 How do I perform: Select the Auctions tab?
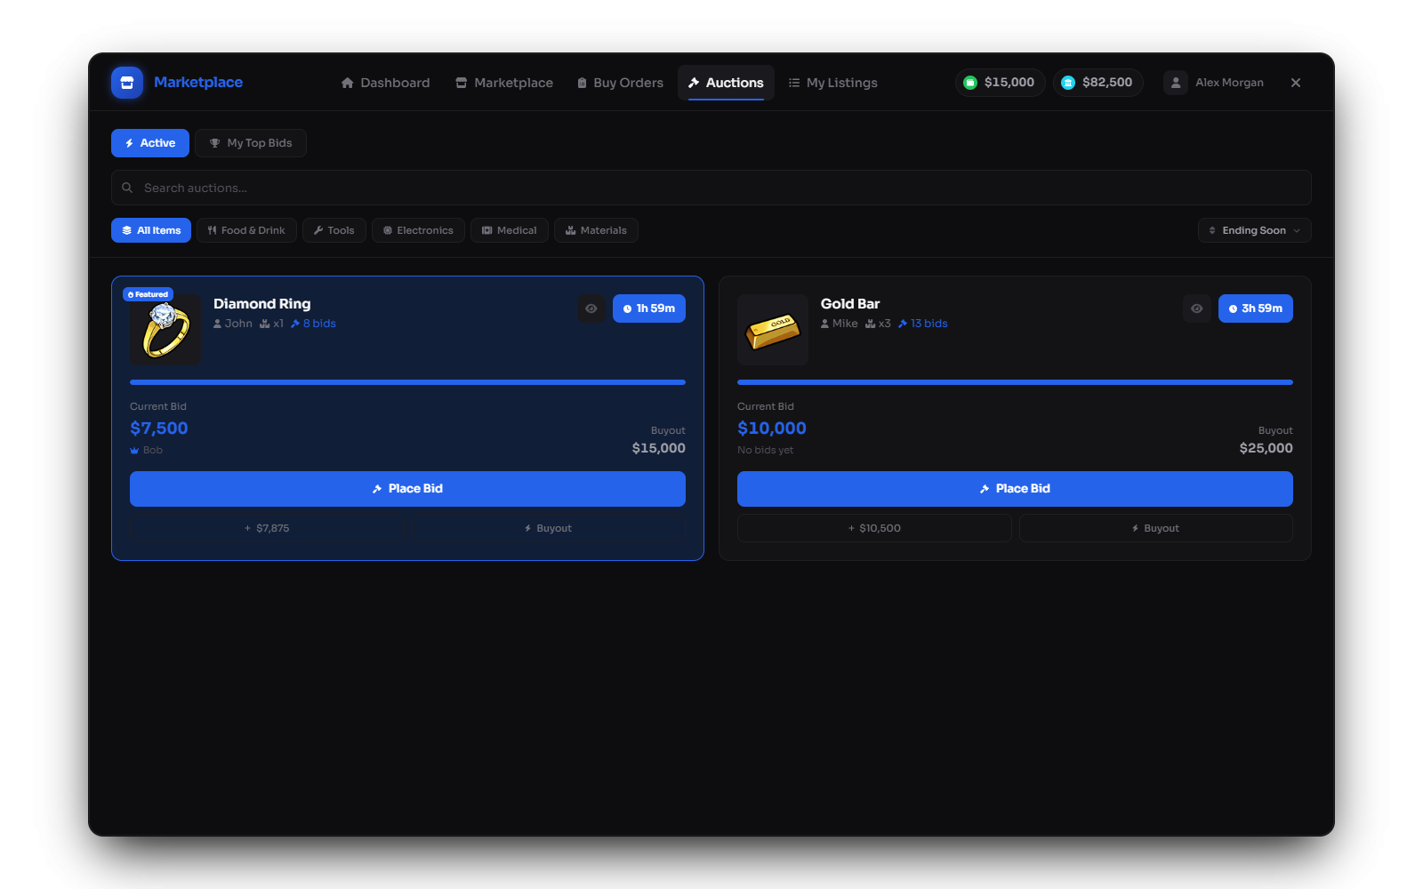[726, 83]
